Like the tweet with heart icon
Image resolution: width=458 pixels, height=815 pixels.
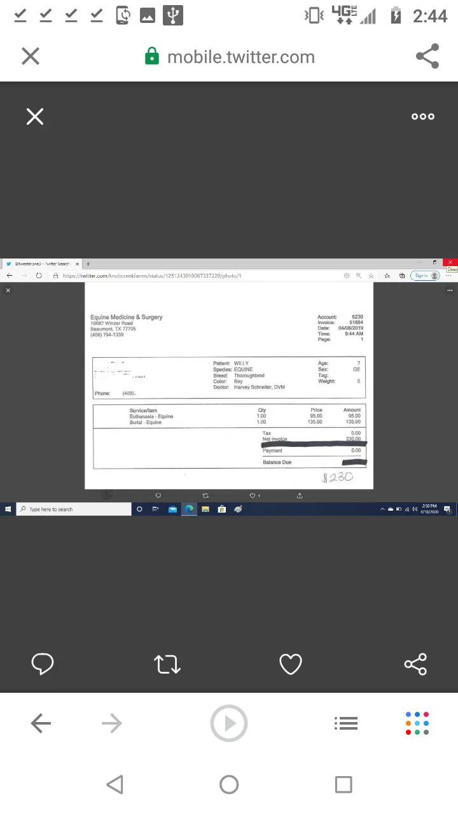(x=291, y=664)
